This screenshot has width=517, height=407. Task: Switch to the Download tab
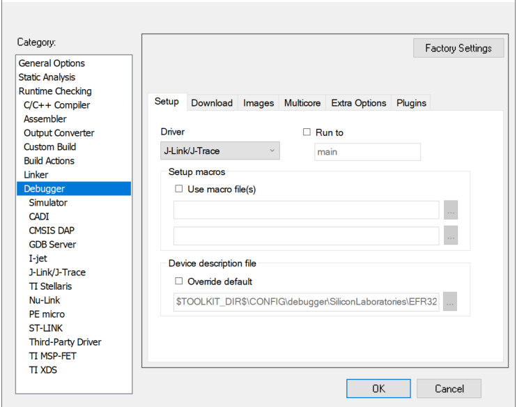point(212,103)
